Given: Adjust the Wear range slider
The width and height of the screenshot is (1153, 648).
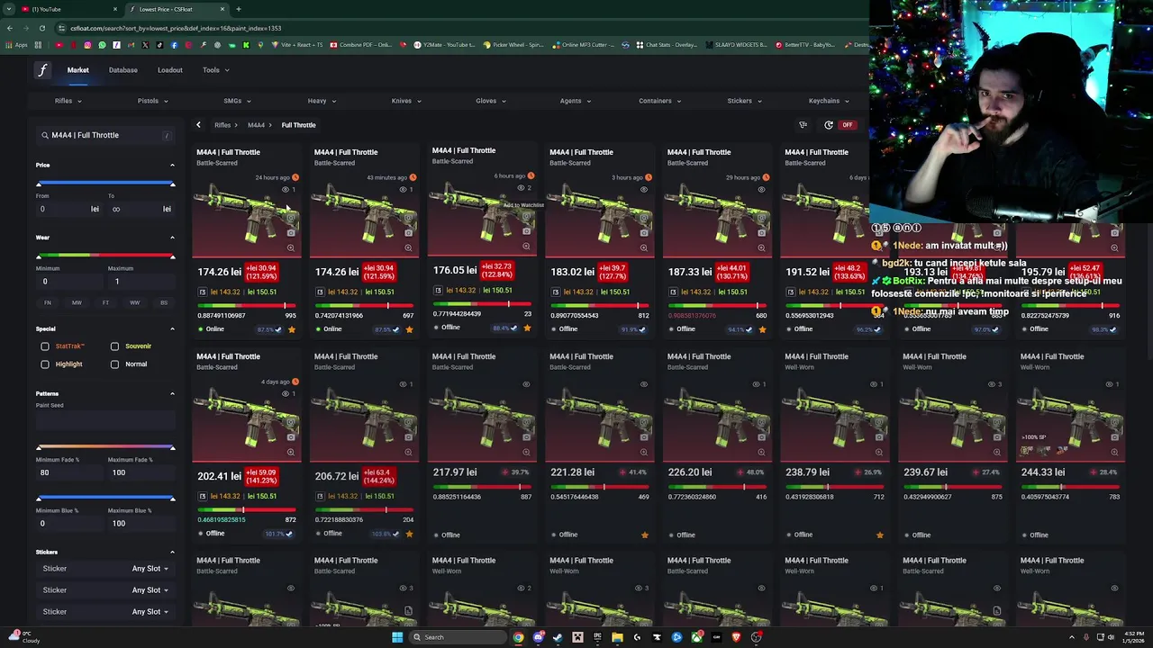Looking at the screenshot, I should pyautogui.click(x=105, y=256).
